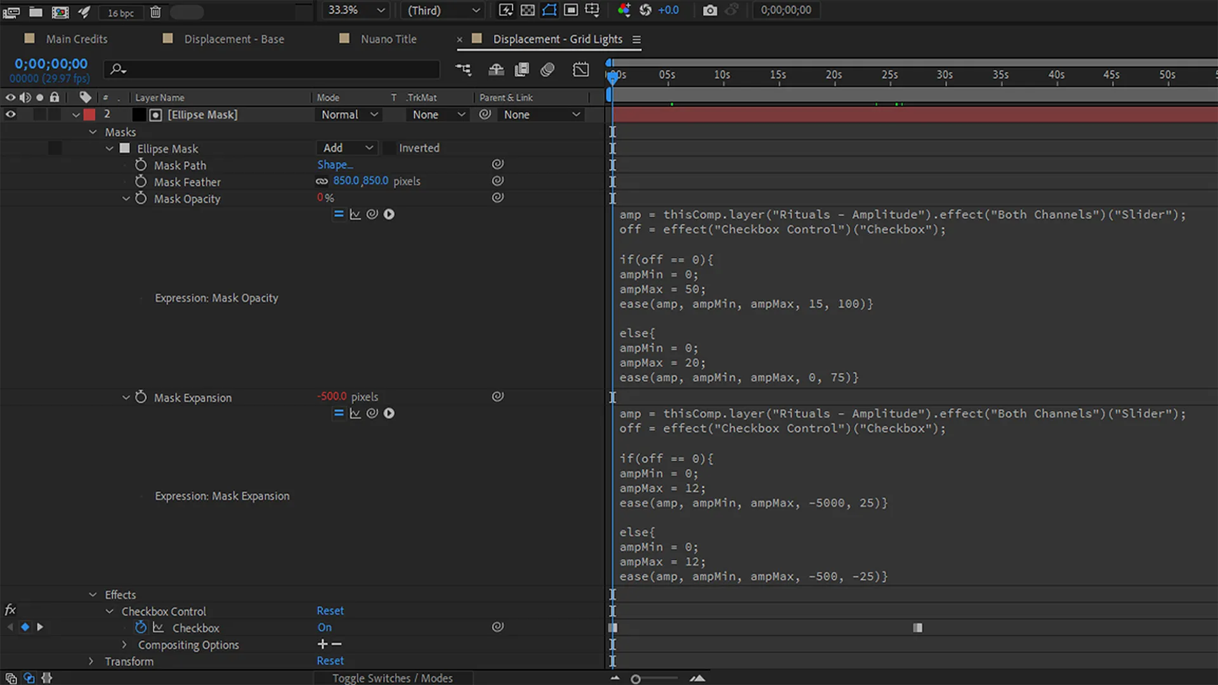Collapse the Ellipse Mask mask properties
This screenshot has width=1218, height=685.
pos(109,148)
